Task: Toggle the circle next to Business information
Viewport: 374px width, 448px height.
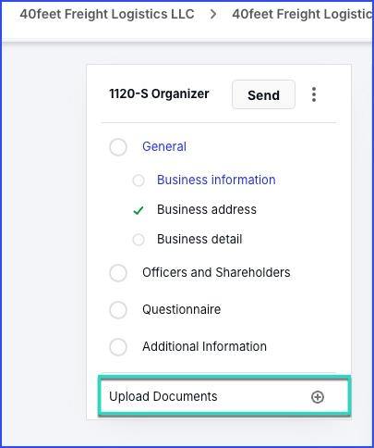Action: point(139,180)
